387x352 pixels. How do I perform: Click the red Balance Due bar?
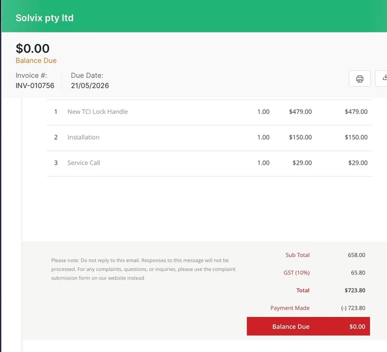(309, 326)
